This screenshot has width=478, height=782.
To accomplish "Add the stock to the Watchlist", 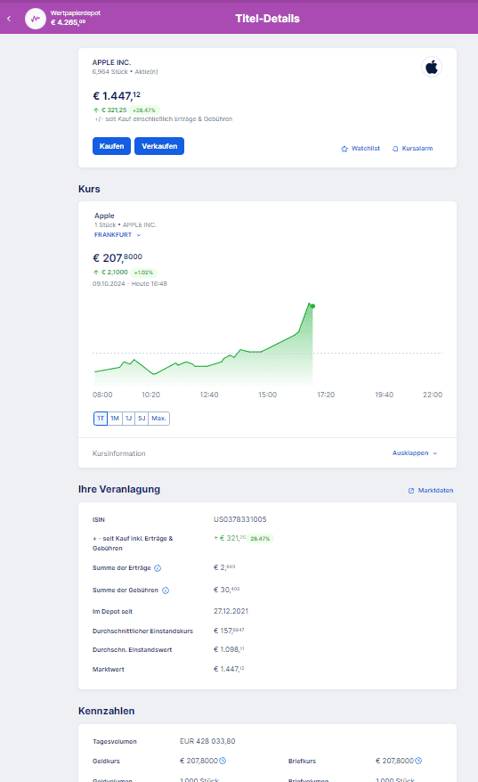I will (361, 149).
